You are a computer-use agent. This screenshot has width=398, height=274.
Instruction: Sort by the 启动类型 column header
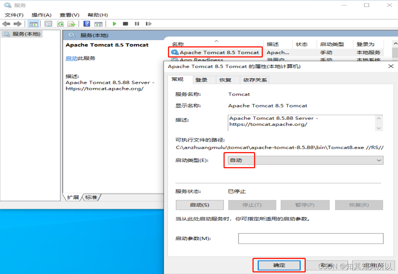tap(335, 44)
